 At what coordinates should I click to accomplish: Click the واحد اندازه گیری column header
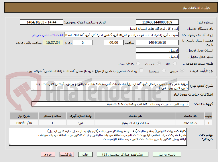click(80, 116)
